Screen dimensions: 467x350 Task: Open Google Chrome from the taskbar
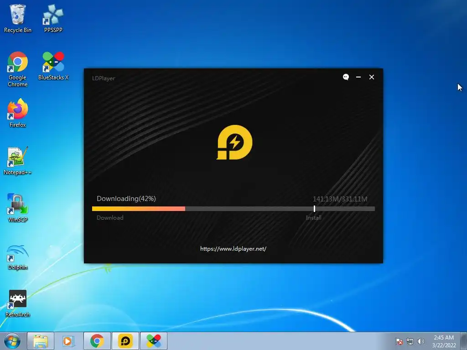pos(97,341)
